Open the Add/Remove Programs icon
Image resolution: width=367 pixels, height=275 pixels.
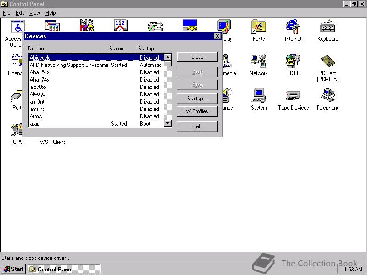52,25
